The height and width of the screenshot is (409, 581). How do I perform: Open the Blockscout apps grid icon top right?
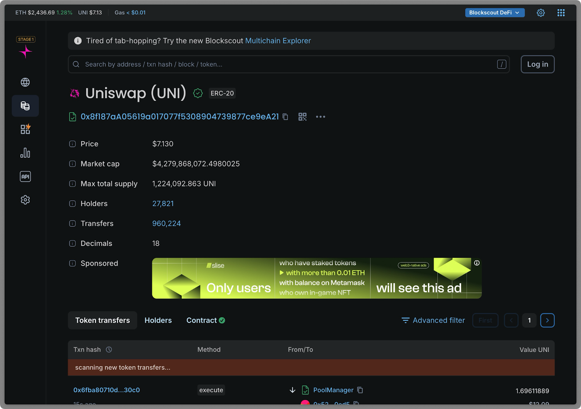[x=561, y=12]
